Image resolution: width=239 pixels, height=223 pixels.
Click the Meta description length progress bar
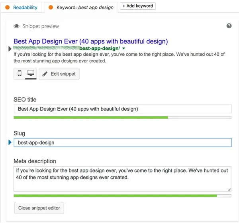coord(116,196)
